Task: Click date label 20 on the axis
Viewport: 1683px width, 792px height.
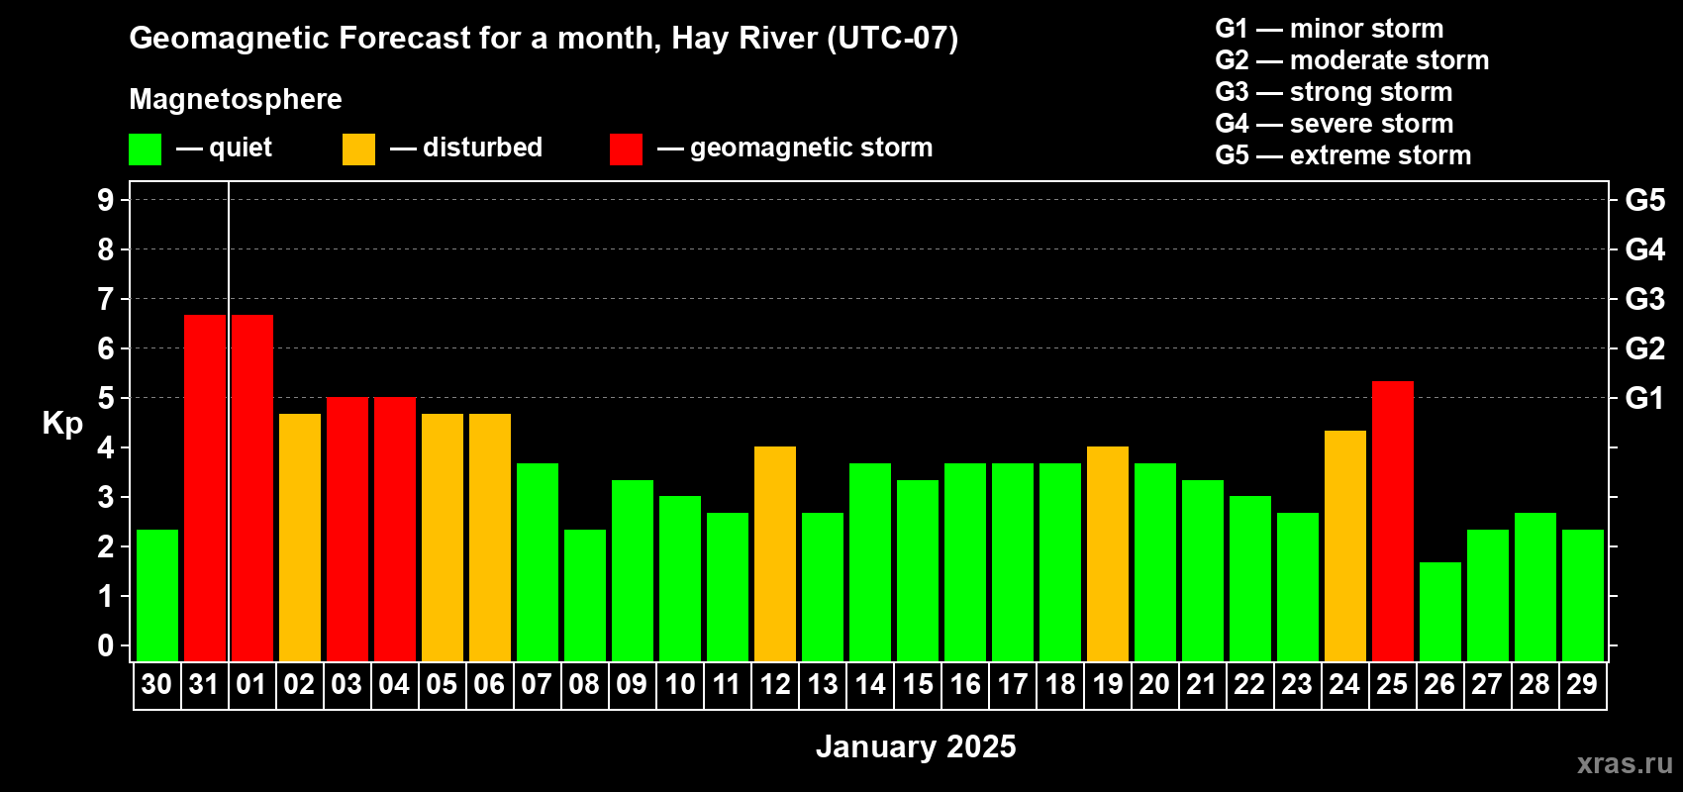Action: pyautogui.click(x=1154, y=684)
